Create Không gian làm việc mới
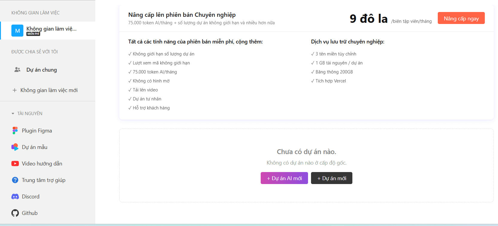The width and height of the screenshot is (498, 226). (49, 90)
